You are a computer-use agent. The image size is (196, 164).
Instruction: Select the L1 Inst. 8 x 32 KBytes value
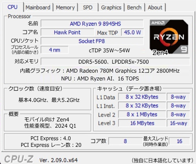[142, 105]
